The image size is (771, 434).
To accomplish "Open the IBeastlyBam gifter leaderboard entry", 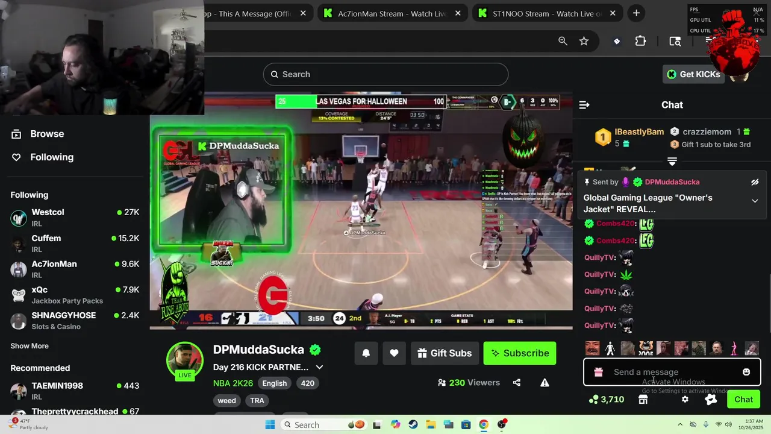I will tap(631, 137).
